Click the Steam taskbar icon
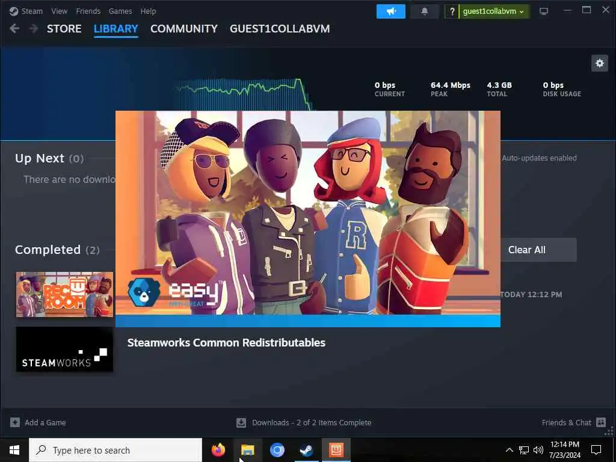This screenshot has height=462, width=616. [306, 450]
